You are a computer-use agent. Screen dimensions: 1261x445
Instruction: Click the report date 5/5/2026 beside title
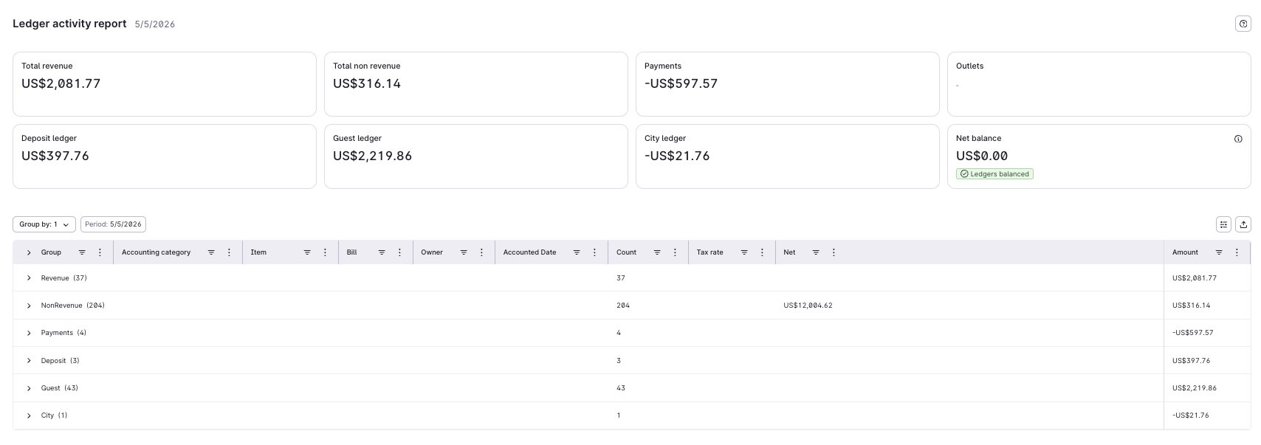pyautogui.click(x=155, y=24)
